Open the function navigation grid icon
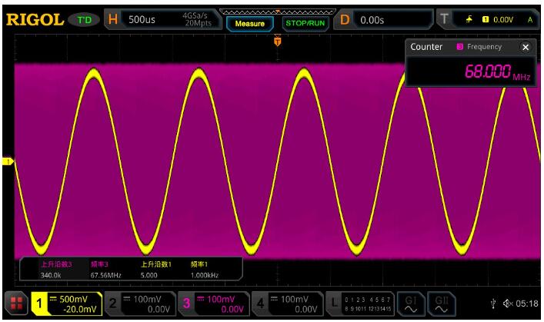This screenshot has width=544, height=322. (x=16, y=304)
